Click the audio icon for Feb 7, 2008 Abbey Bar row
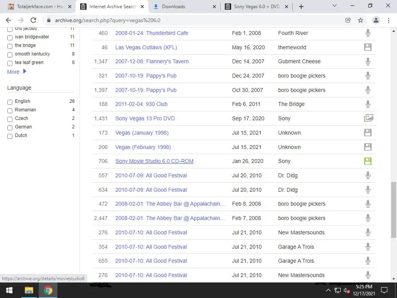Image resolution: width=397 pixels, height=298 pixels. [368, 218]
